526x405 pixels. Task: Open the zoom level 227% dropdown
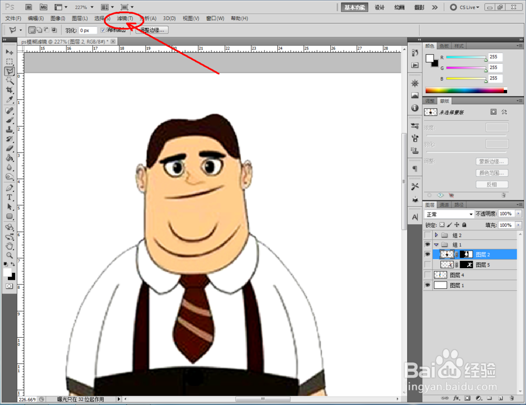coord(92,7)
